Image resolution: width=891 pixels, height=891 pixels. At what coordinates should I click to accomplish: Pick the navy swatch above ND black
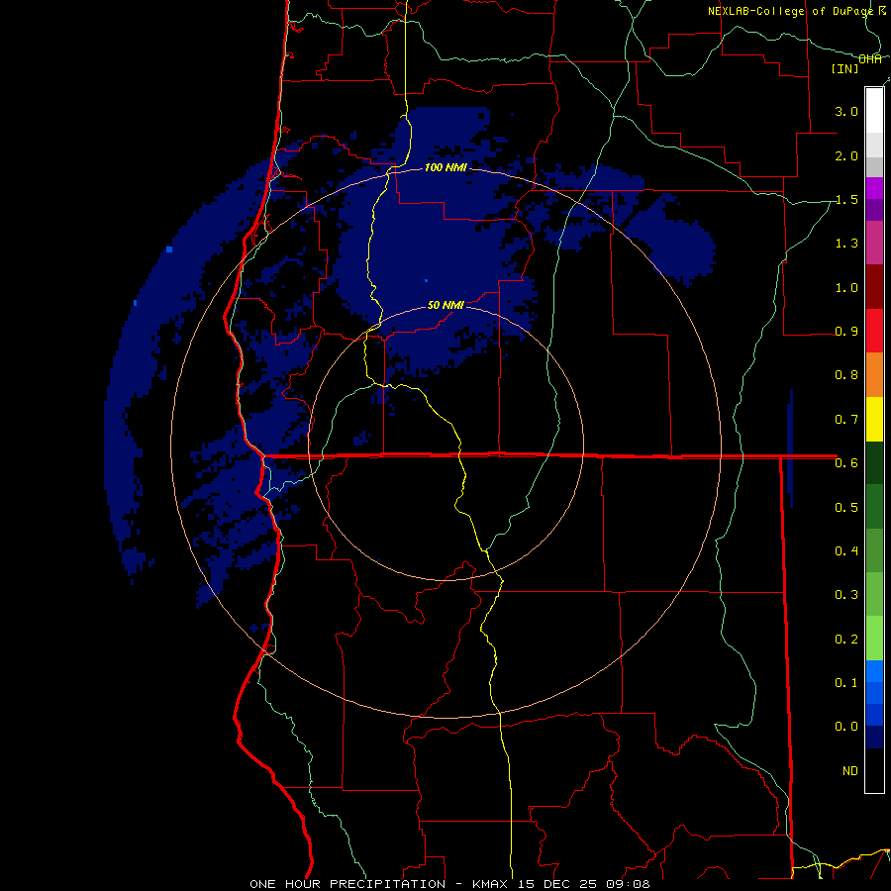(874, 738)
